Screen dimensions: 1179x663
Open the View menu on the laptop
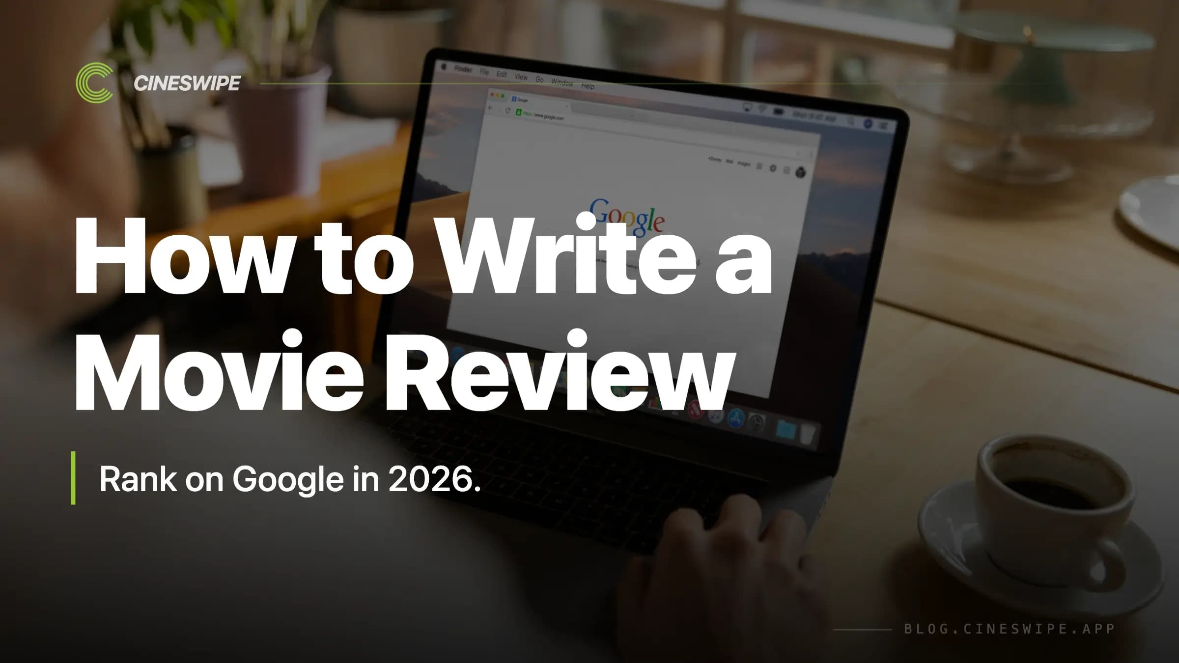point(521,77)
